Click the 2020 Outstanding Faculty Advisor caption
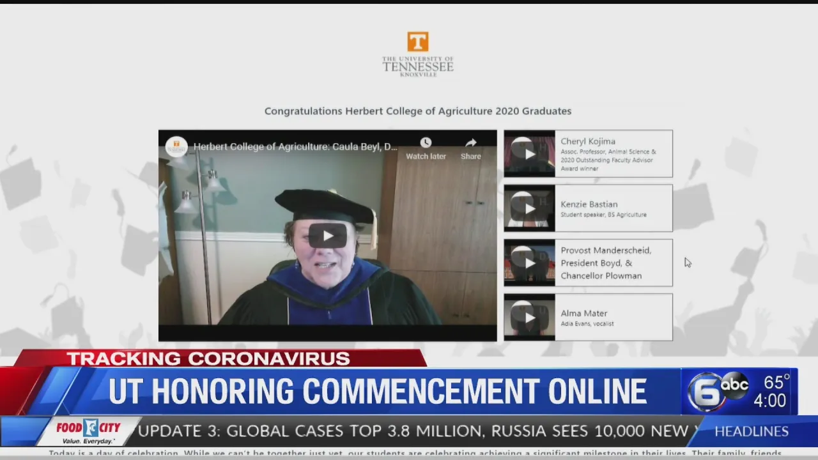Screen dimensions: 818x460 (x=608, y=160)
